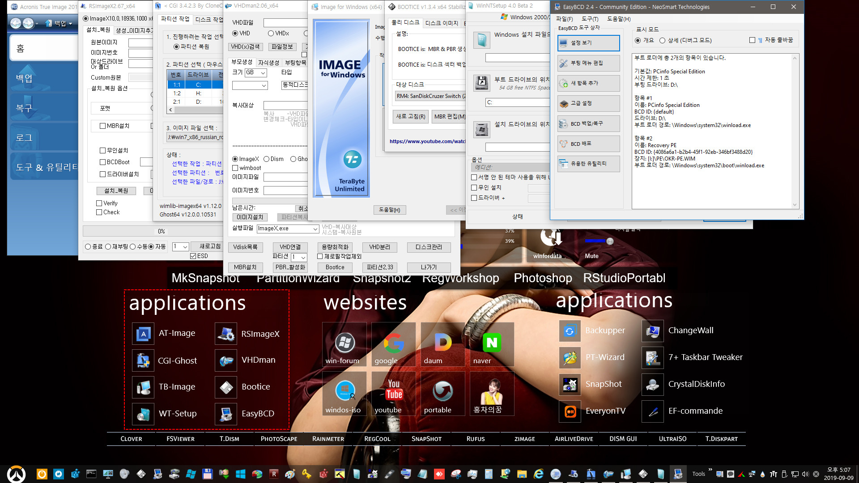This screenshot has height=483, width=859.
Task: Toggle ESD checkbox in RSImageX
Action: [193, 256]
